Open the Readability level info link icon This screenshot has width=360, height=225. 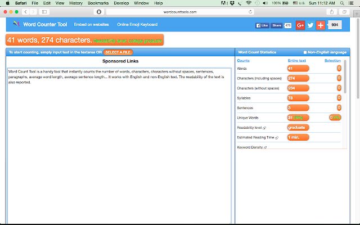[x=264, y=128]
